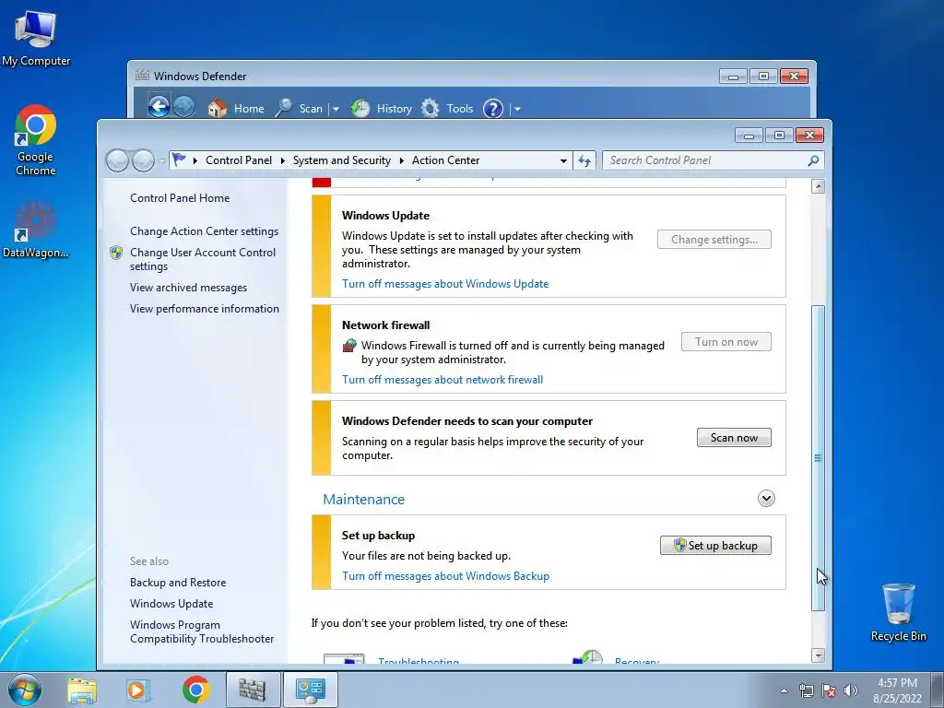Maximize the Windows Defender window
This screenshot has width=944, height=708.
763,77
